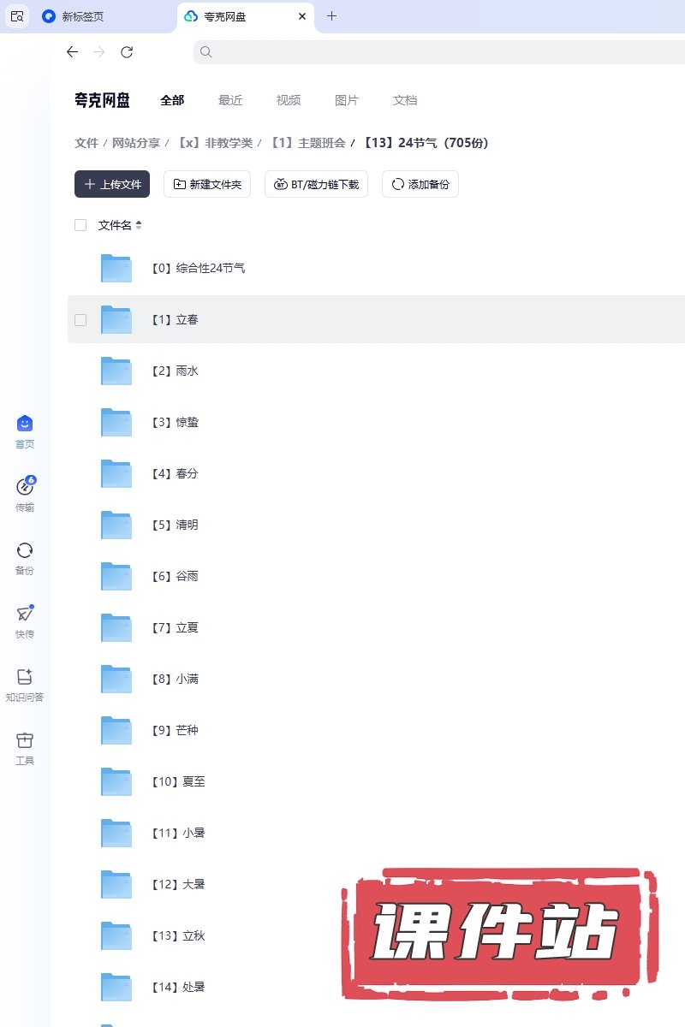Open the 工具 tools sidebar icon

pyautogui.click(x=25, y=741)
